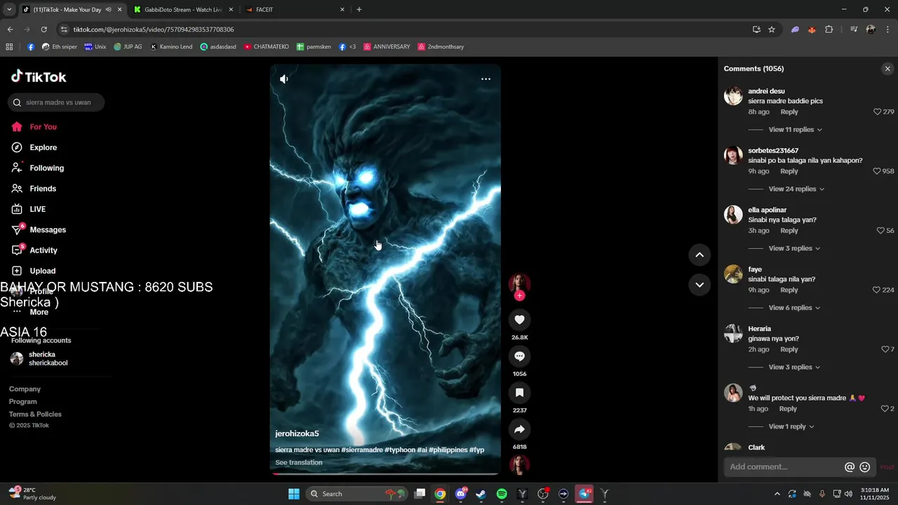Click See translation under caption
Viewport: 898px width, 505px height.
299,463
